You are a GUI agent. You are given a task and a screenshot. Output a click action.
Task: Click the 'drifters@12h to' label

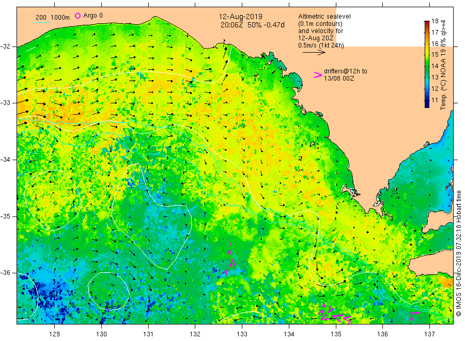[x=346, y=71]
